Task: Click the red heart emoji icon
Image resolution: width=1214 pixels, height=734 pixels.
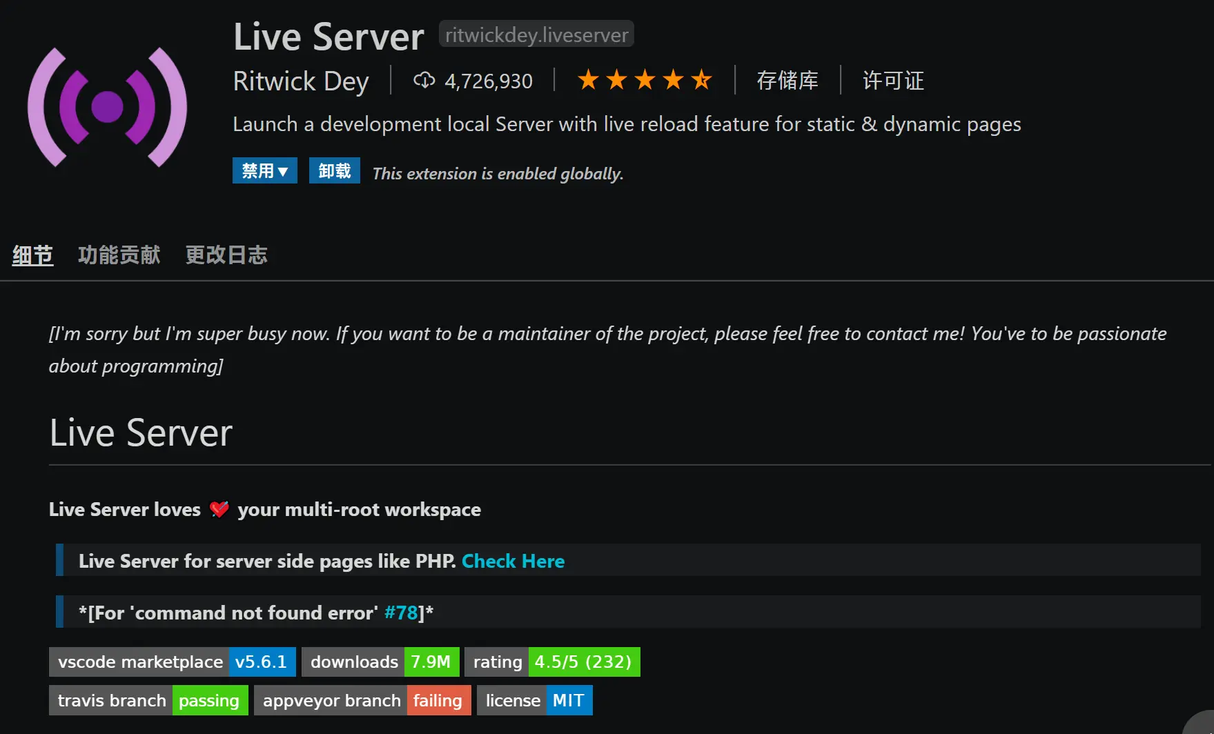Action: [219, 509]
